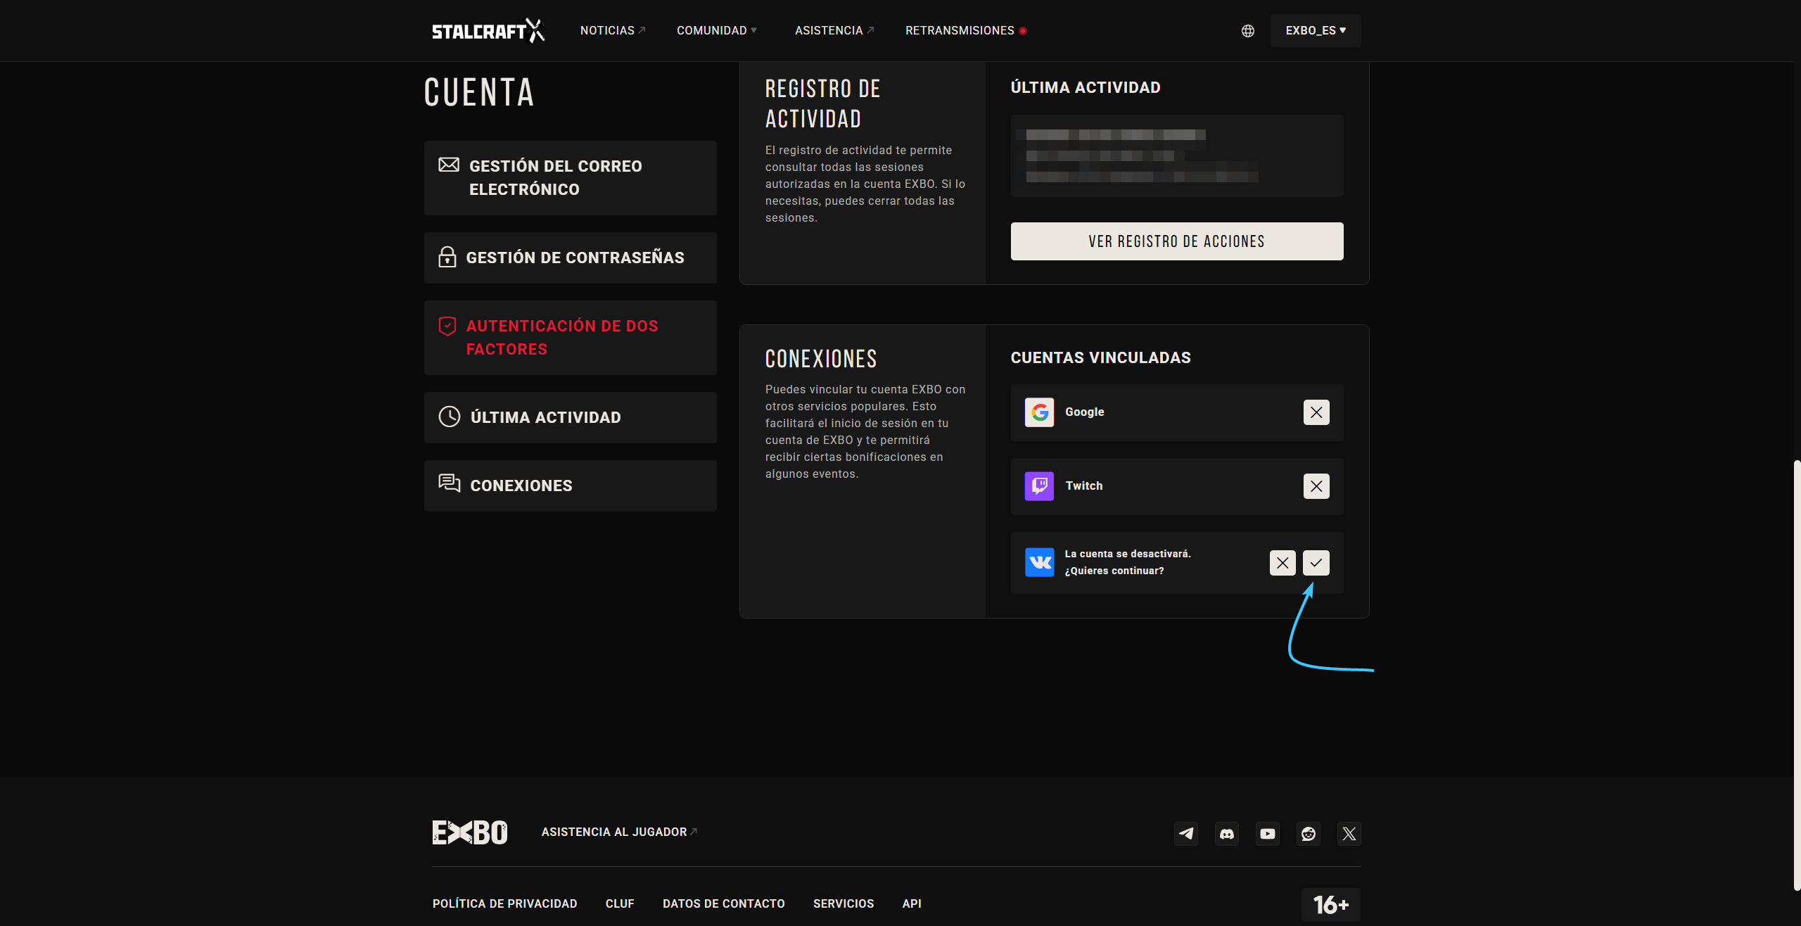Screen dimensions: 1801x926
Task: Open the Discord server icon
Action: click(x=1227, y=834)
